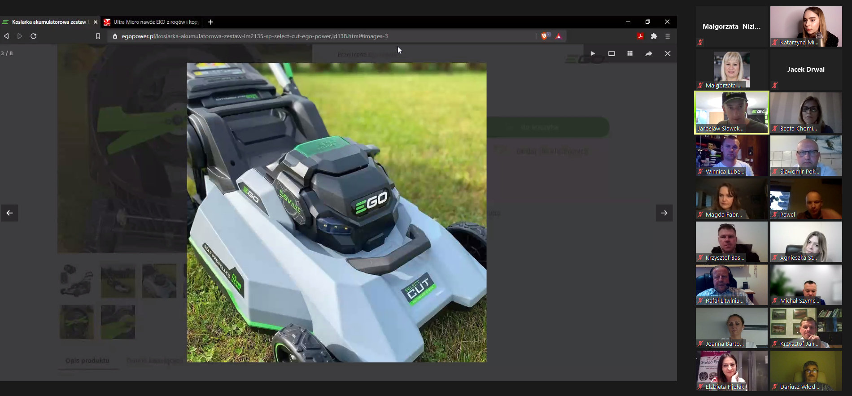Close the Kosiarka akumulatorowa tab
The height and width of the screenshot is (396, 852).
point(95,22)
